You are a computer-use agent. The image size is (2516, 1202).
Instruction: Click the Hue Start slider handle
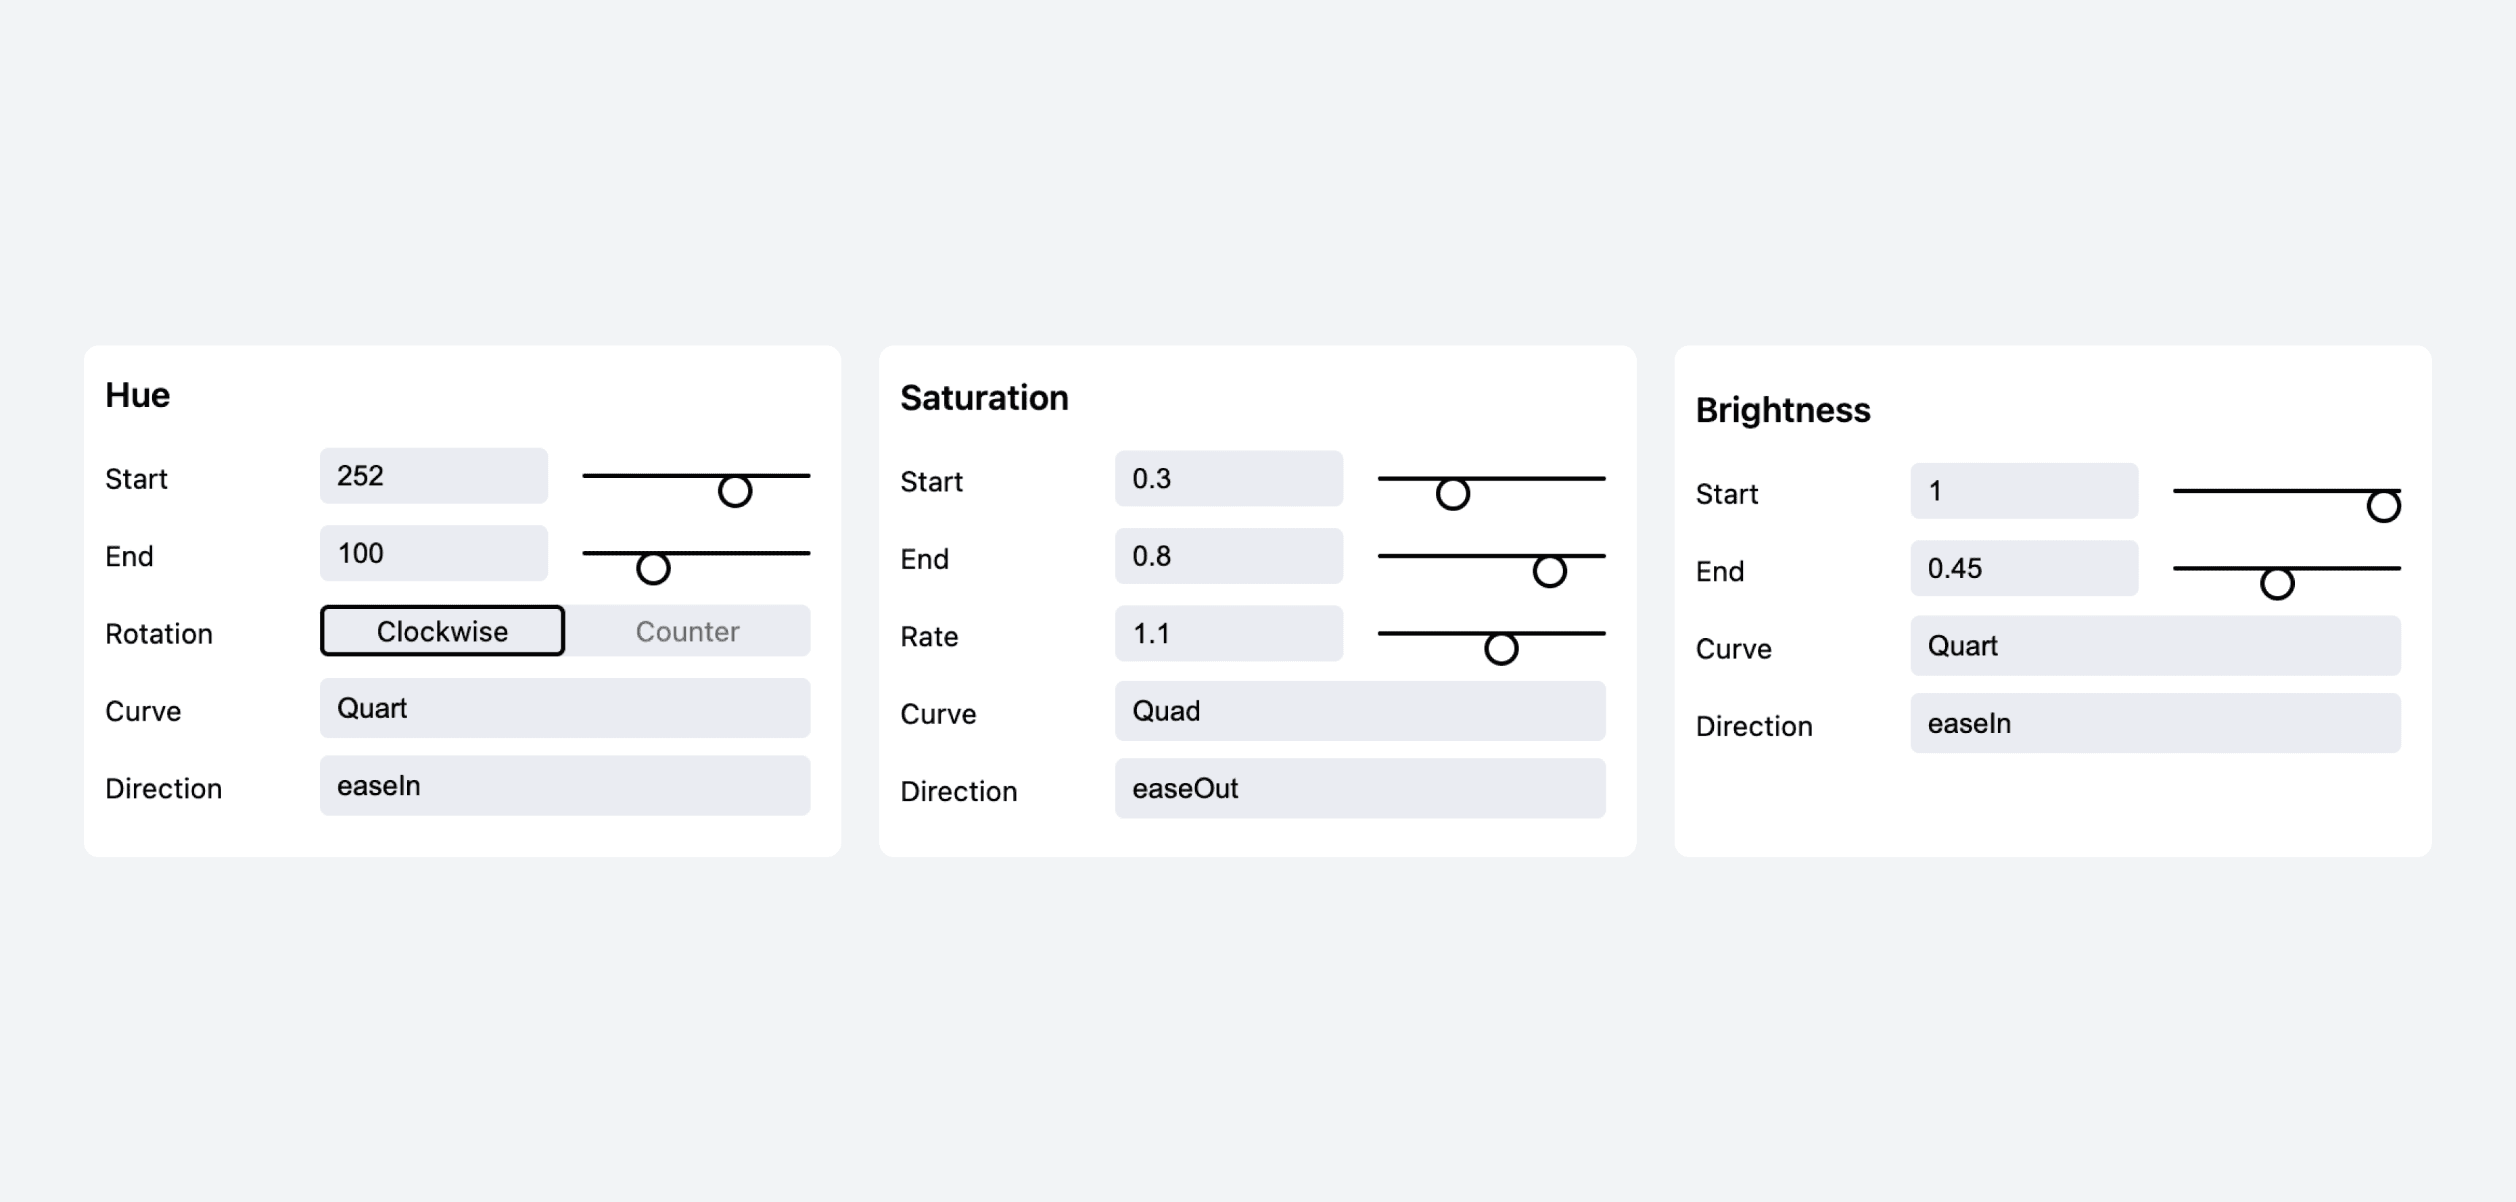click(735, 490)
